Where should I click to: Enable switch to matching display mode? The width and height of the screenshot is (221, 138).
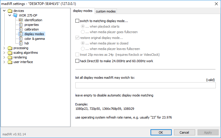(x=77, y=21)
